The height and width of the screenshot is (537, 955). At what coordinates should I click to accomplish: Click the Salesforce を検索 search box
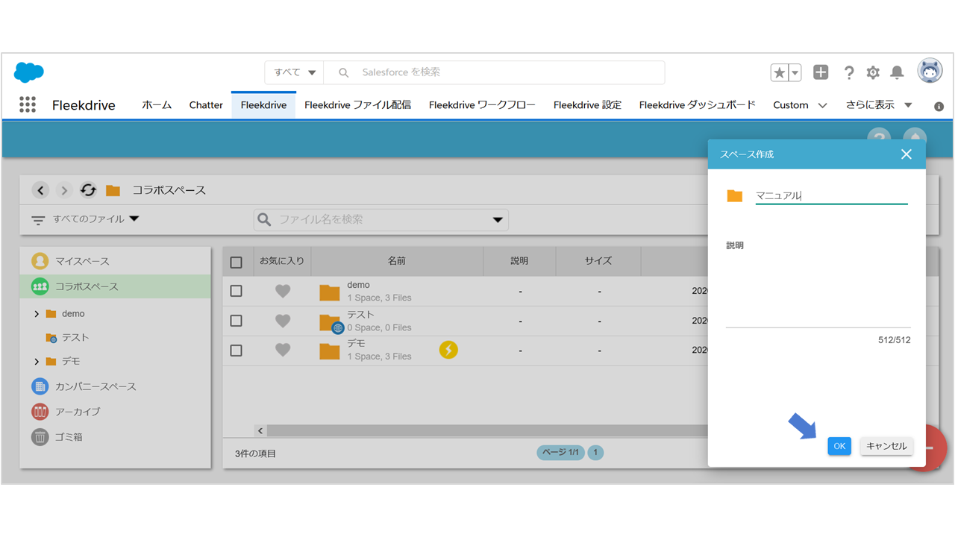coord(495,72)
